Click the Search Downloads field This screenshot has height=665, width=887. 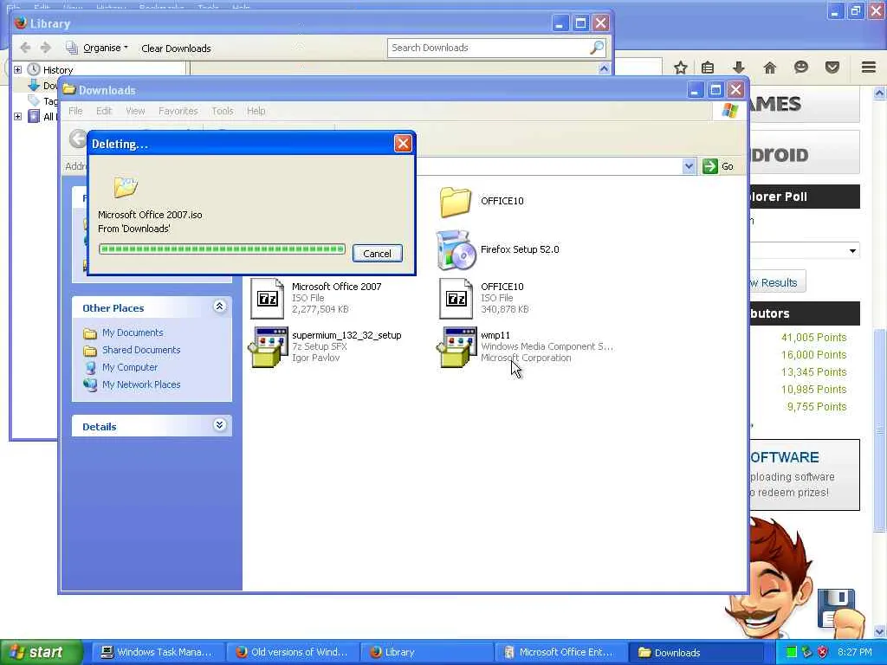coord(496,48)
